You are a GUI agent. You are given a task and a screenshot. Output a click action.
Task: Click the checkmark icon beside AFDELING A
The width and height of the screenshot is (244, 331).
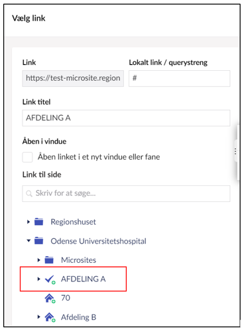point(50,279)
